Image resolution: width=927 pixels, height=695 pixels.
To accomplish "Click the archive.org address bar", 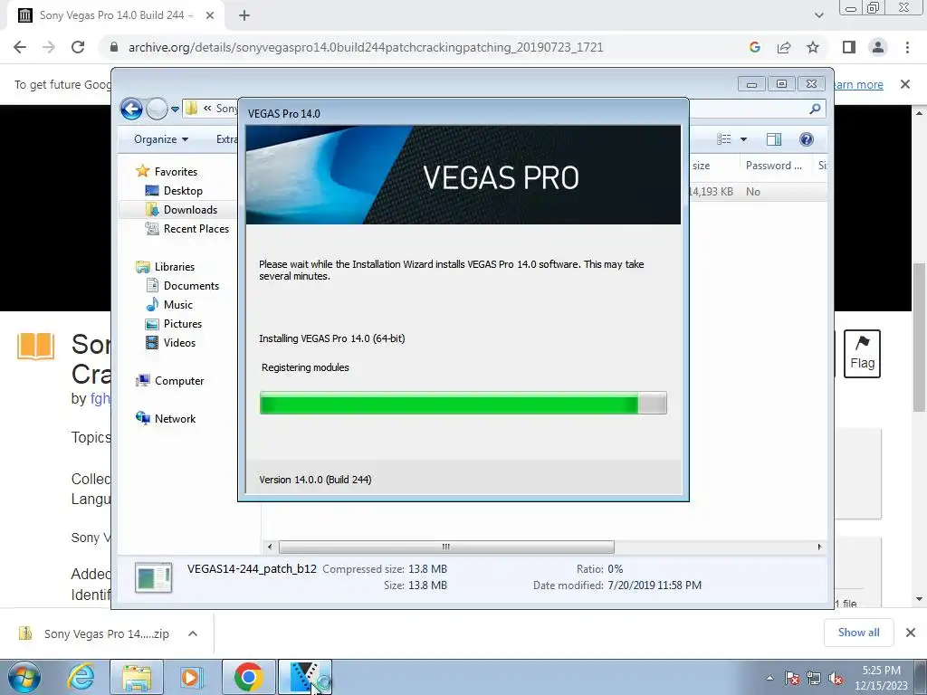I will [x=366, y=47].
